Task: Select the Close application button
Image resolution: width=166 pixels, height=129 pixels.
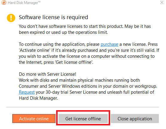Action: coord(135,119)
